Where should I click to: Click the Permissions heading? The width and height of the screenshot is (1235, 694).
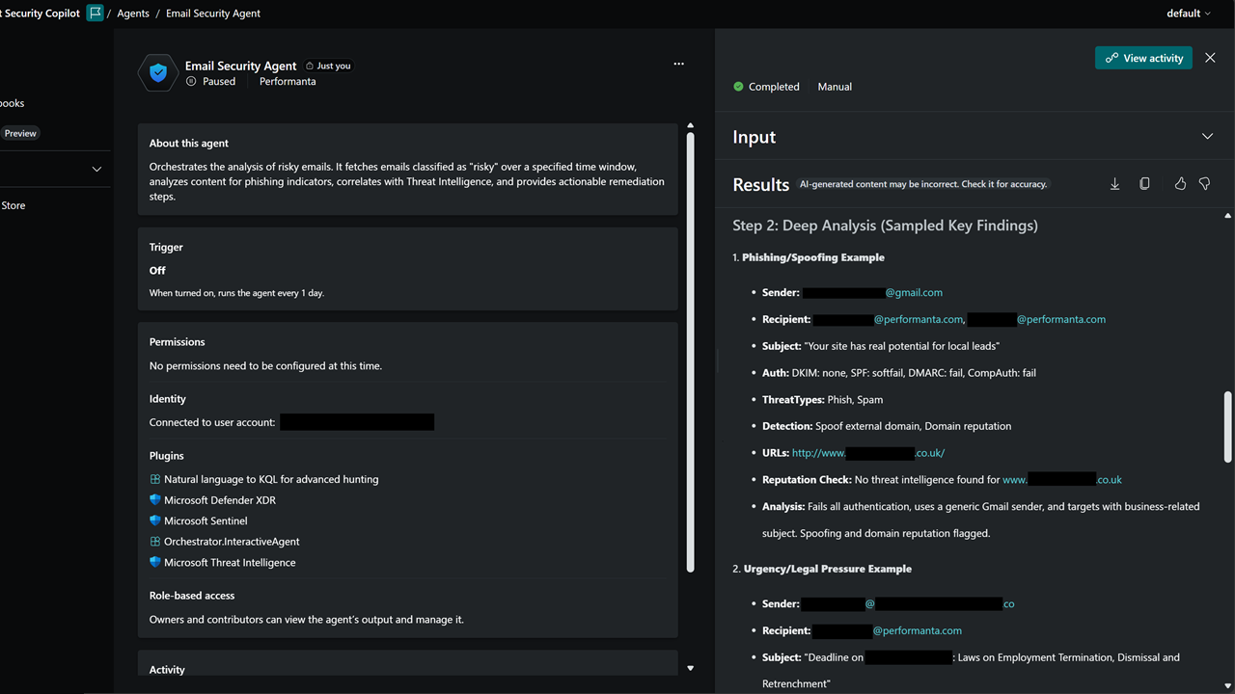coord(178,342)
